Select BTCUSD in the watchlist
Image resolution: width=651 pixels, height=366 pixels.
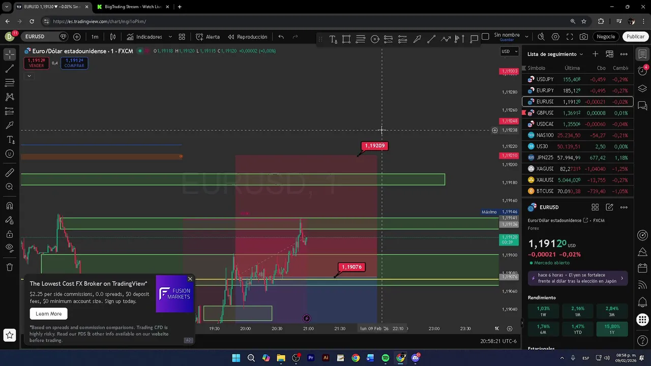coord(578,191)
